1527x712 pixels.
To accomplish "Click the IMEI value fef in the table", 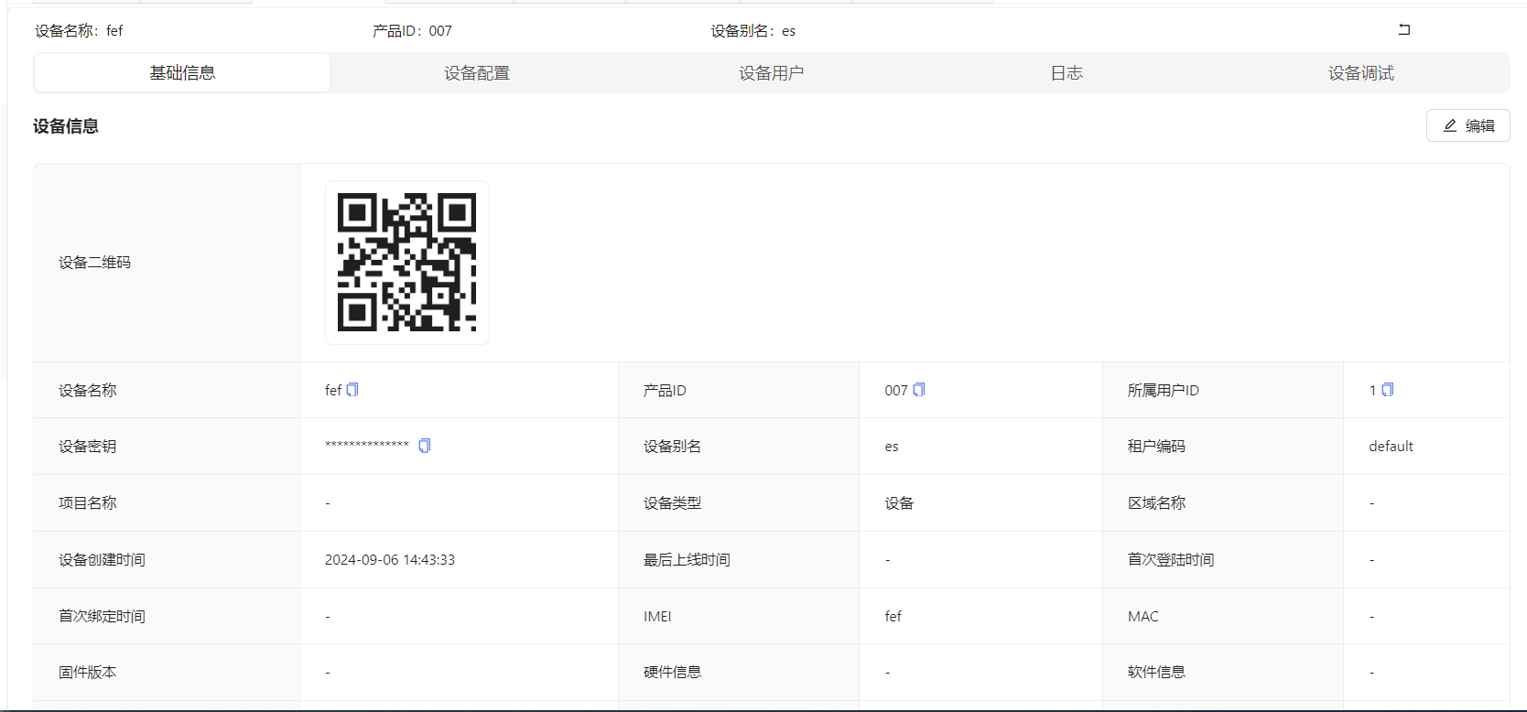I will pos(893,617).
